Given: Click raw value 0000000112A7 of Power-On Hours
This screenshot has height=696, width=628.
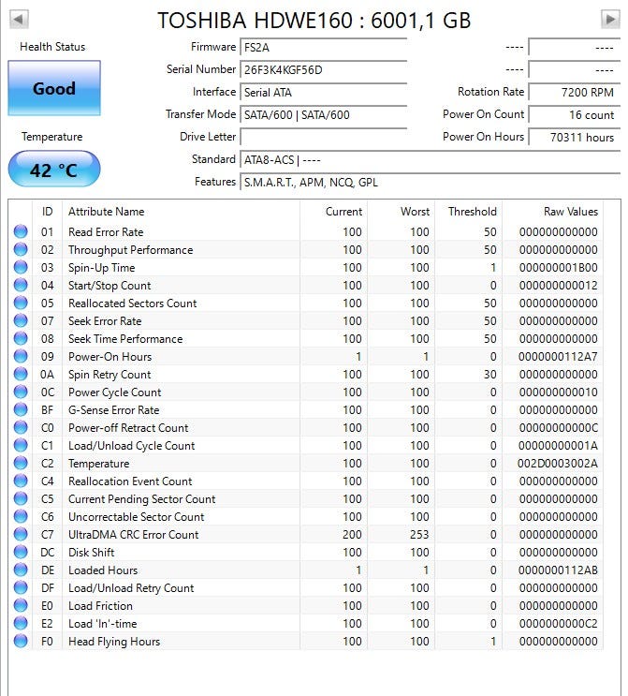Looking at the screenshot, I should (x=558, y=357).
